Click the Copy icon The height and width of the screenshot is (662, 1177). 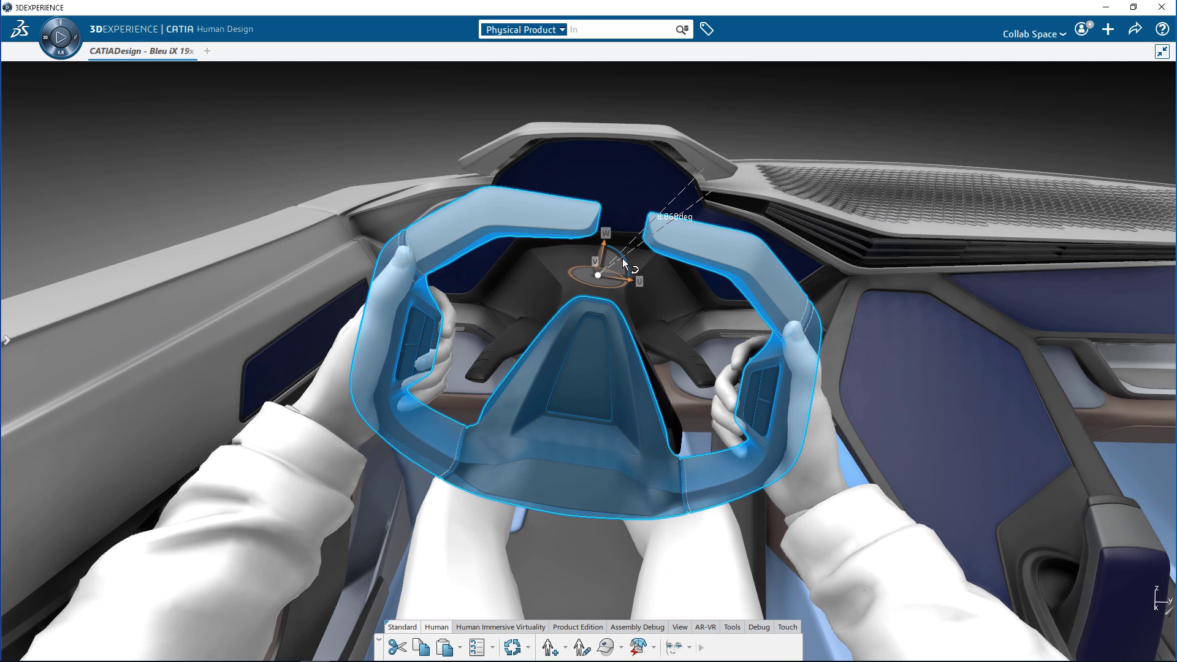(421, 647)
